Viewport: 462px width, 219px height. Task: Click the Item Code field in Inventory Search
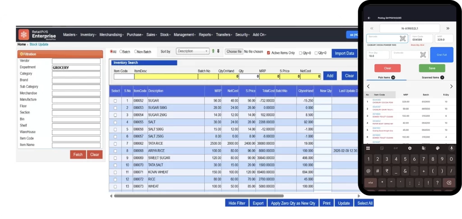coord(124,77)
